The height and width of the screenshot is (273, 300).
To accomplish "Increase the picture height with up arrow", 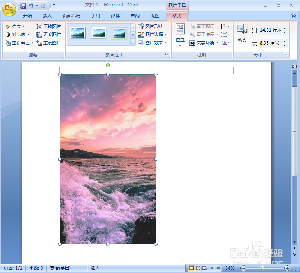I will (x=285, y=29).
